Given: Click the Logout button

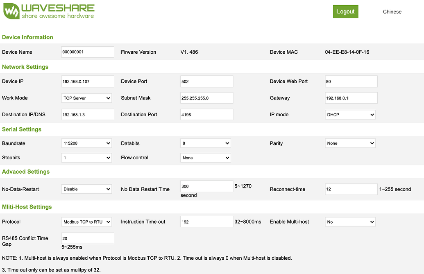Looking at the screenshot, I should pyautogui.click(x=345, y=11).
